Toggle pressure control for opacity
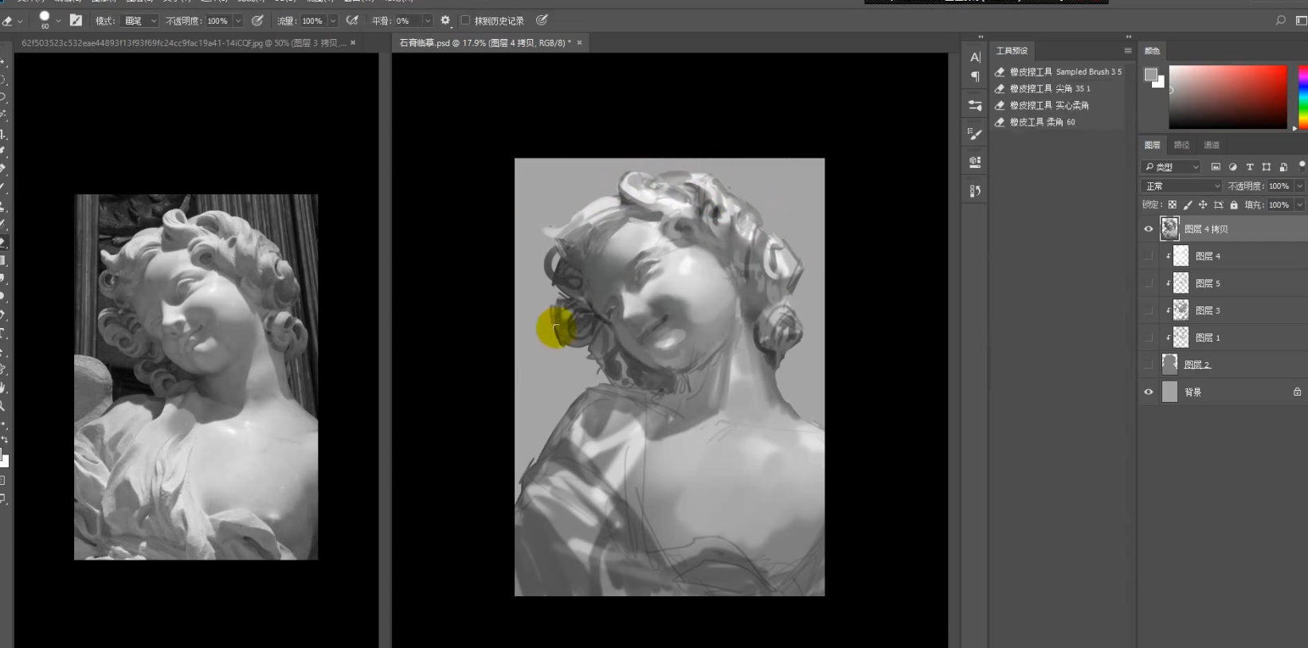The height and width of the screenshot is (648, 1308). pos(257,20)
